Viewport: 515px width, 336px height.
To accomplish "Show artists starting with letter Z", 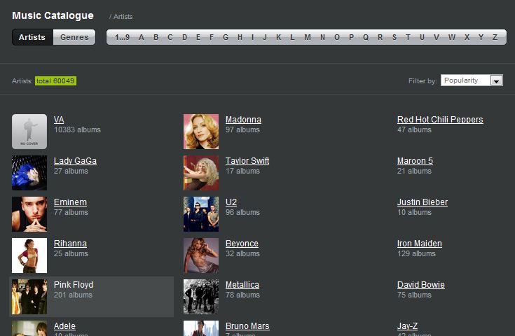I will click(495, 37).
